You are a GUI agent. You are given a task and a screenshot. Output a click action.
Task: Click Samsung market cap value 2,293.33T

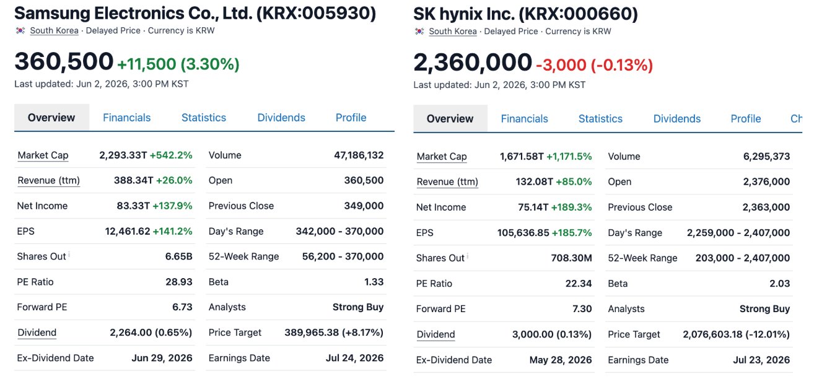coord(123,155)
